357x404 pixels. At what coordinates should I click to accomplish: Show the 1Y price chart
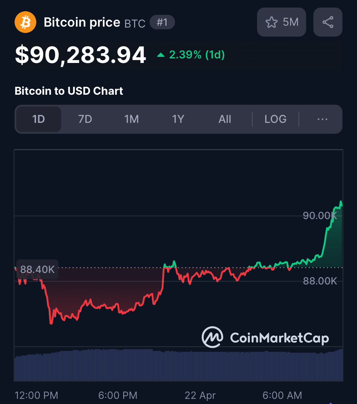coord(178,119)
